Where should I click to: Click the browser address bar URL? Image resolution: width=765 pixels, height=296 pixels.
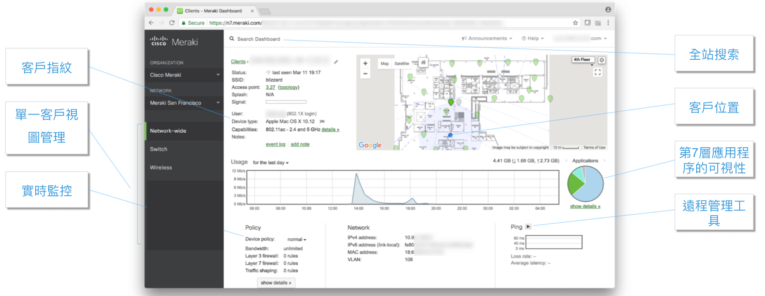pos(235,23)
